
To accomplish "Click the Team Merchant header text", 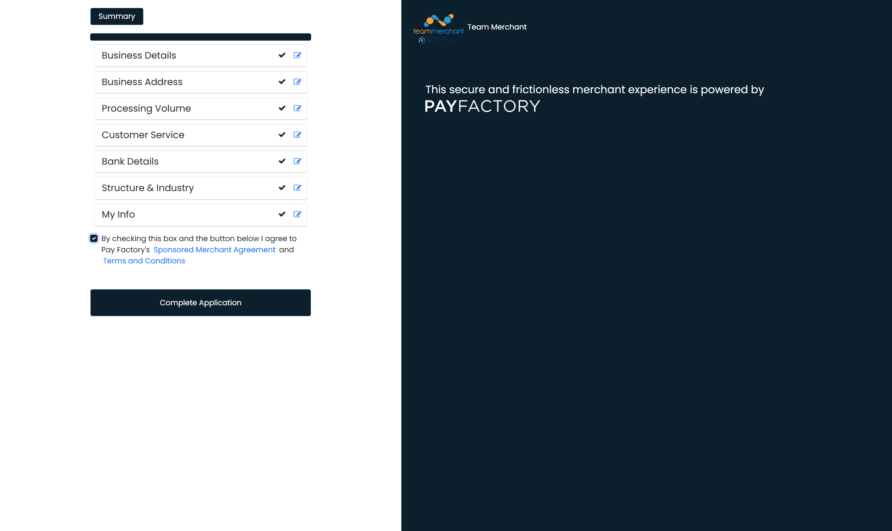I will click(497, 27).
